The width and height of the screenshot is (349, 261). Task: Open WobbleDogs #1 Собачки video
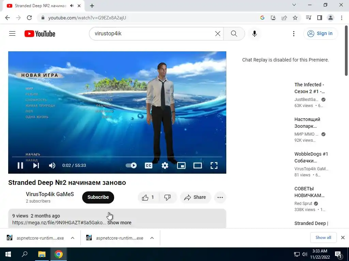(x=311, y=157)
